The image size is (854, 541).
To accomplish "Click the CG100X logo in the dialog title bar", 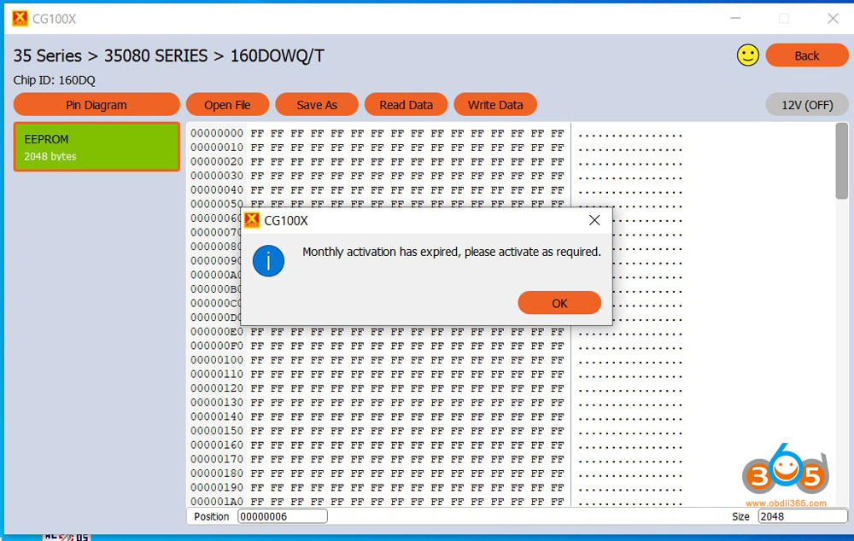I will 252,220.
